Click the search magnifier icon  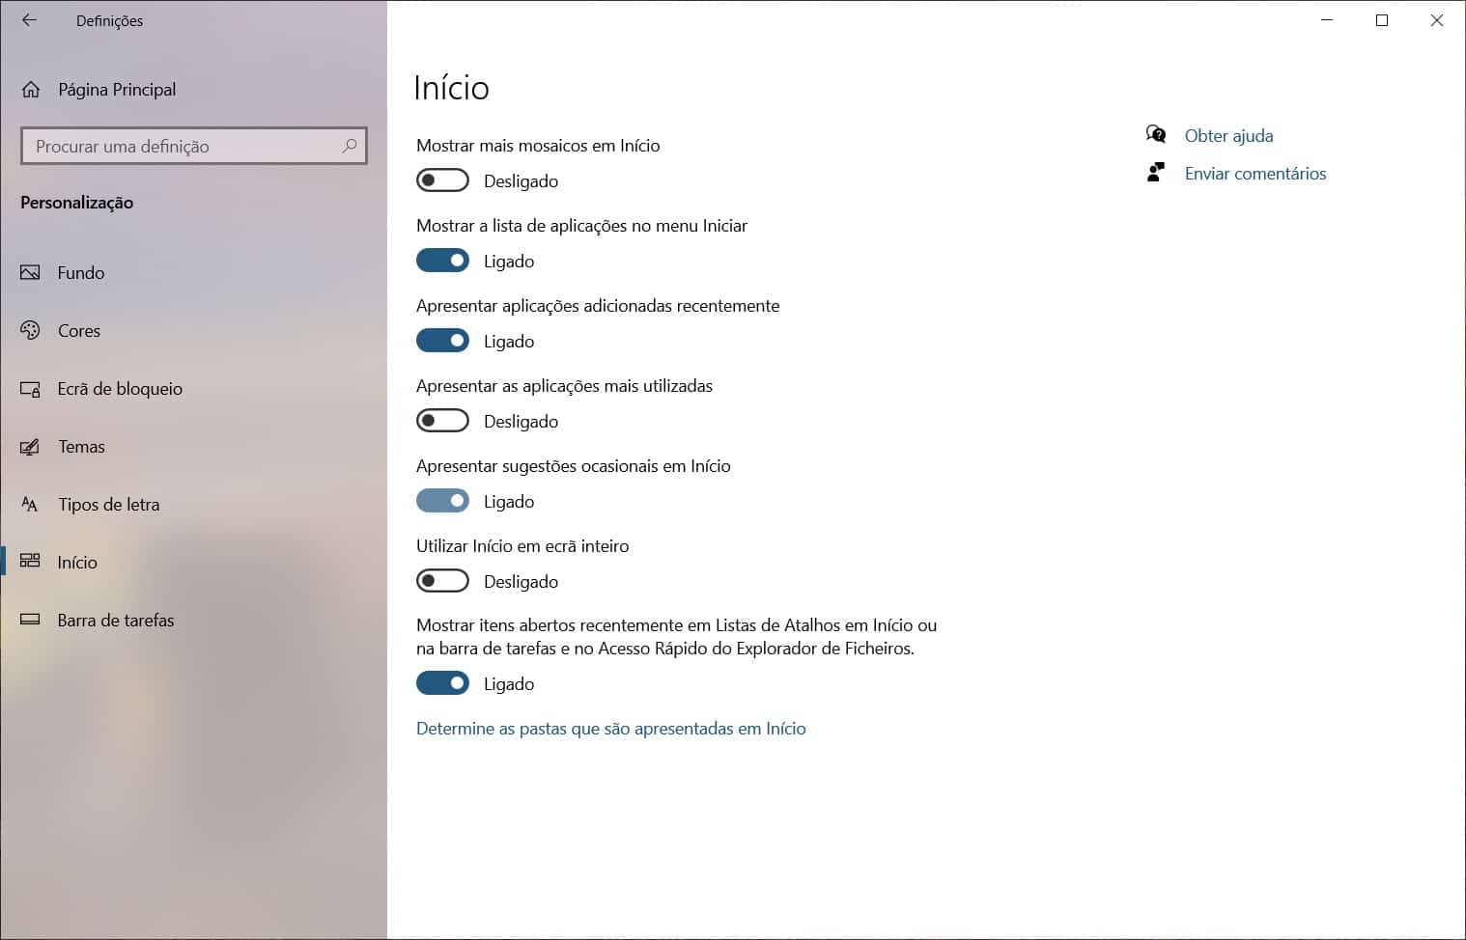pos(350,146)
